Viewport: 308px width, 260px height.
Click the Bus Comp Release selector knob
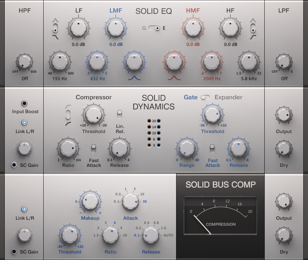pos(151,235)
